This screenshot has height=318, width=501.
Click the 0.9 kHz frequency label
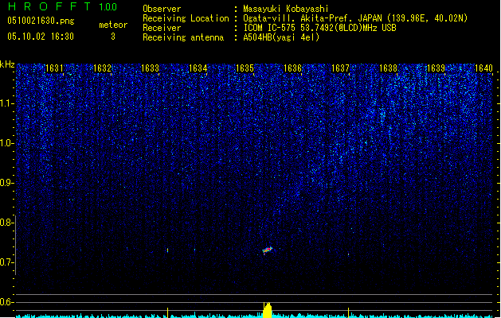coord(7,183)
